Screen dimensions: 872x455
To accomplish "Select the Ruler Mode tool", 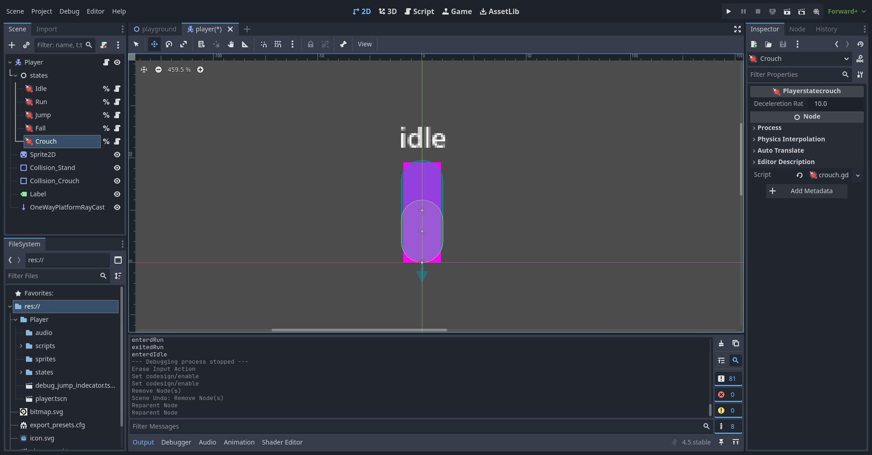I will (x=245, y=44).
